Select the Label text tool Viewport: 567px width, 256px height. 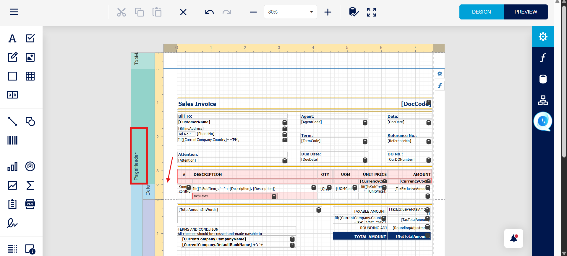coord(12,38)
